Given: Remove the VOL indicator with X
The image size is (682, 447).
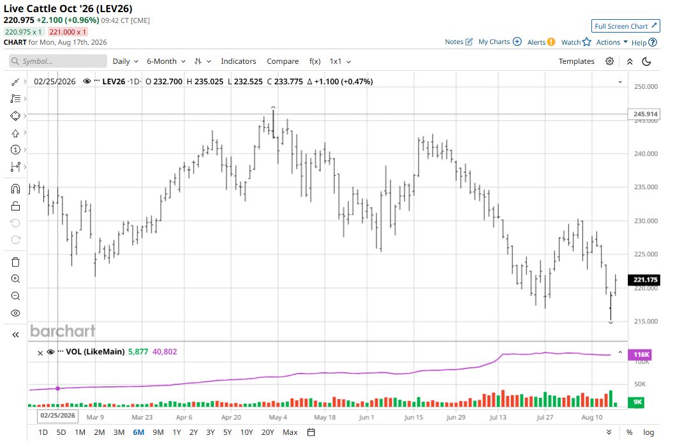Looking at the screenshot, I should tap(40, 353).
